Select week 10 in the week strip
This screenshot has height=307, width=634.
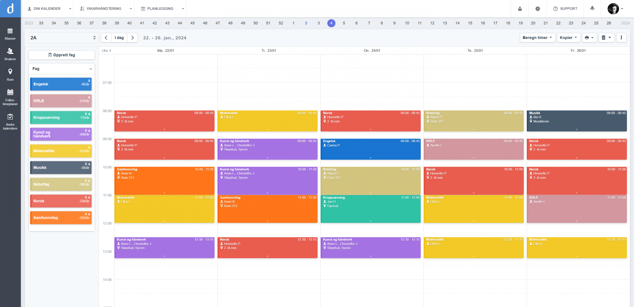click(x=407, y=23)
